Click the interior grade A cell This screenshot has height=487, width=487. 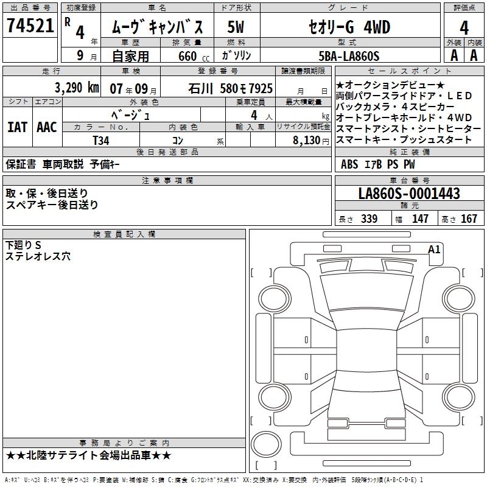(474, 55)
